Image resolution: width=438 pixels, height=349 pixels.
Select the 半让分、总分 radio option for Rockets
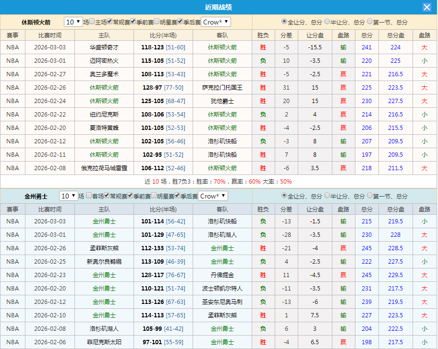point(326,22)
